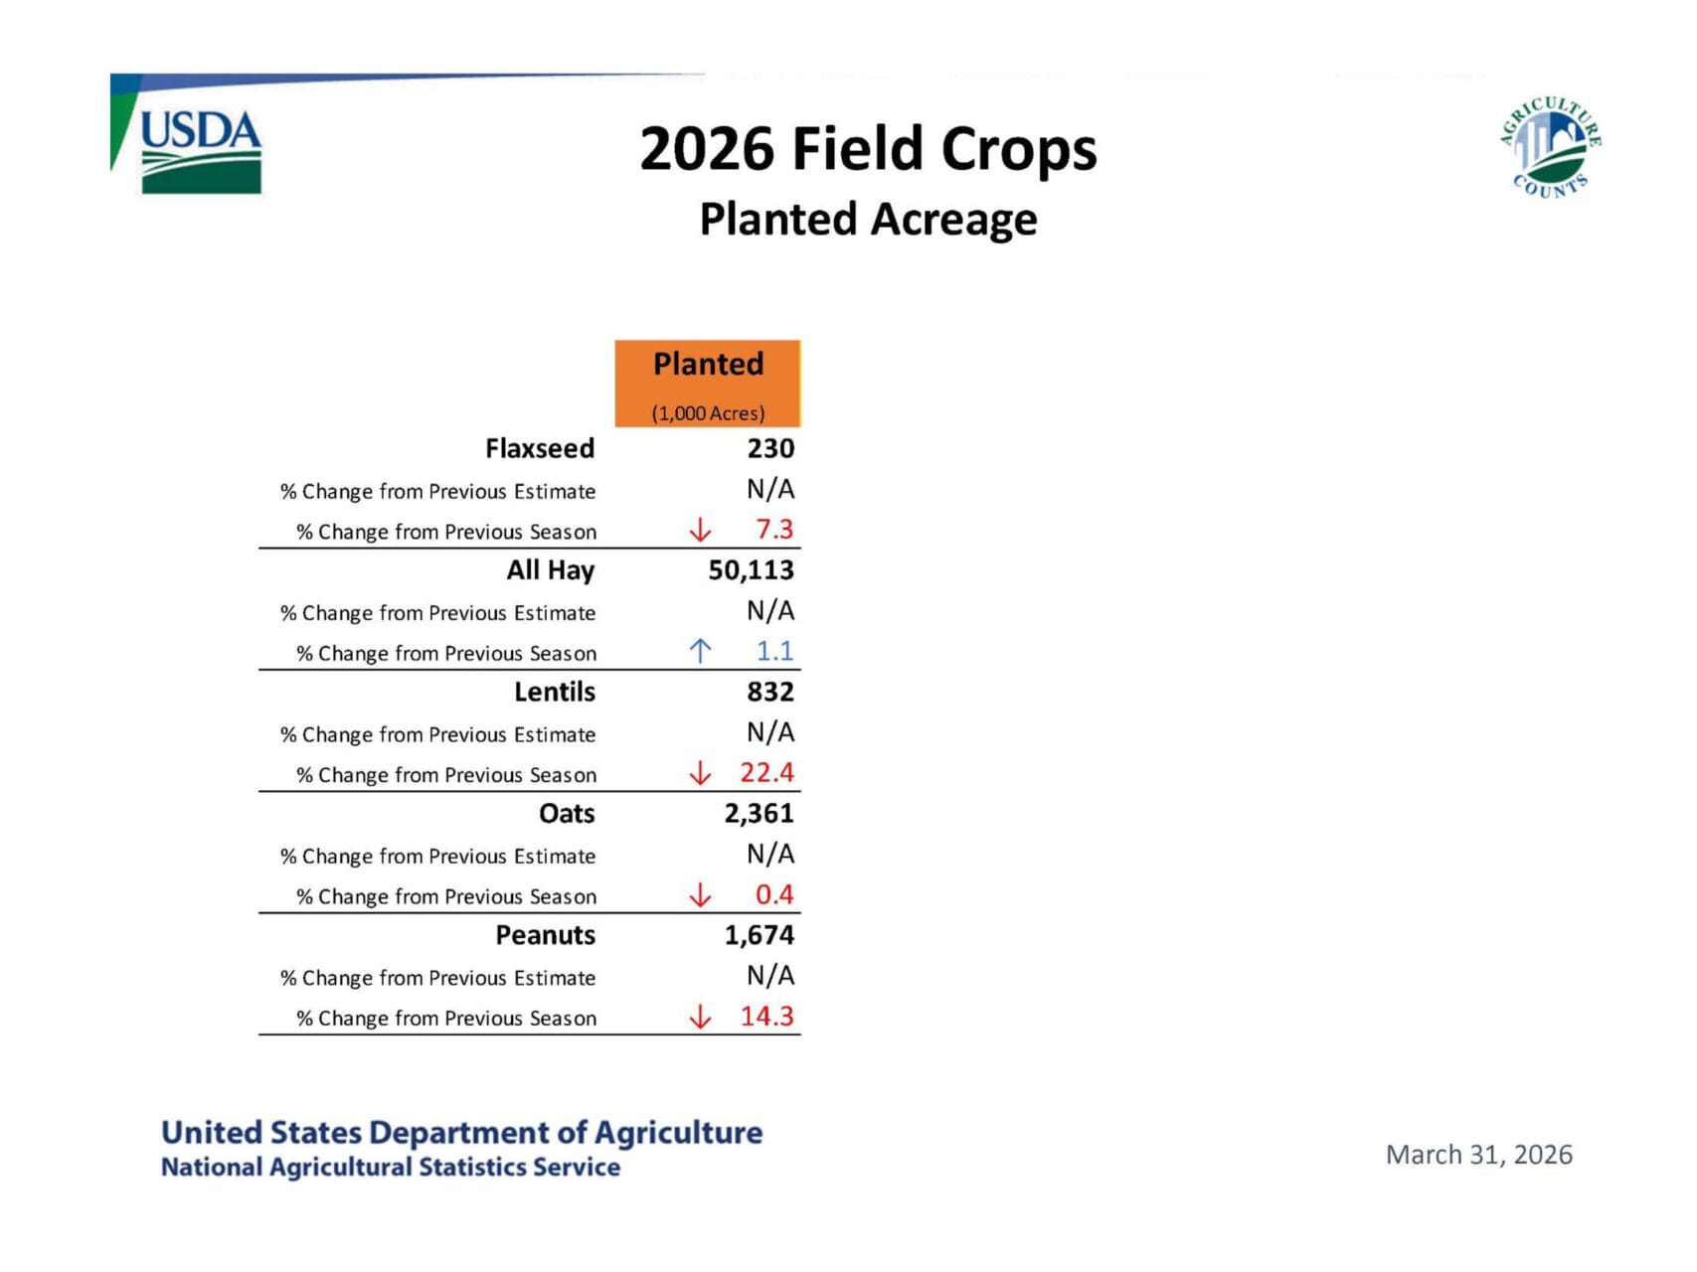Click the All Hay value 50,113
This screenshot has width=1697, height=1272.
tap(751, 570)
